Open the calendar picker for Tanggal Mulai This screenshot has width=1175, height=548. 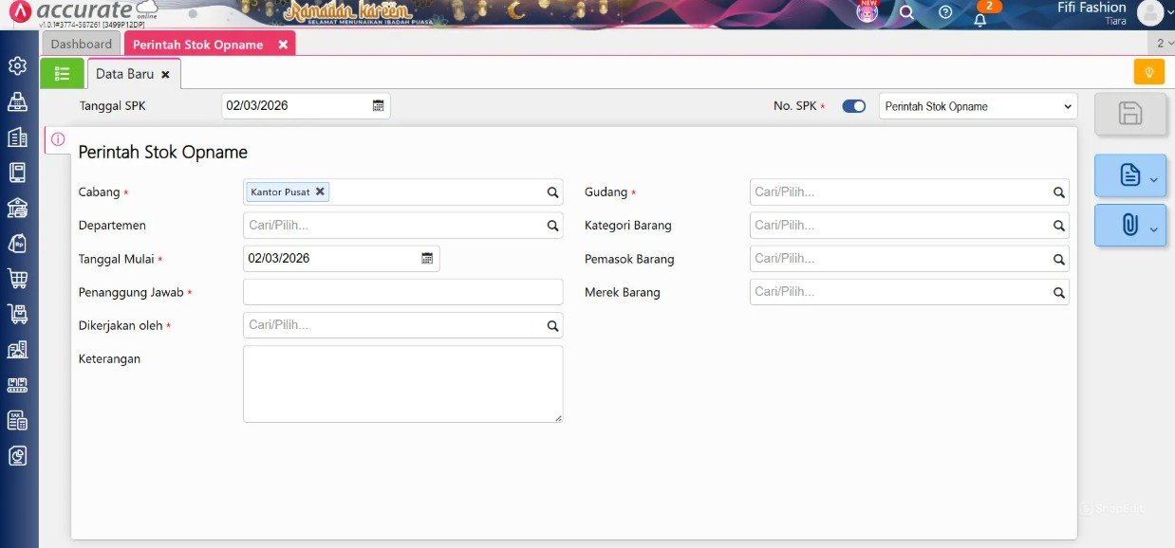tap(427, 258)
